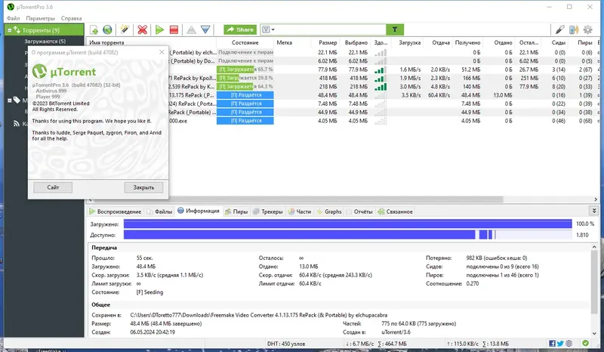Click the globe web icon in status bar
Viewport: 604px width, 352px height.
click(x=569, y=343)
